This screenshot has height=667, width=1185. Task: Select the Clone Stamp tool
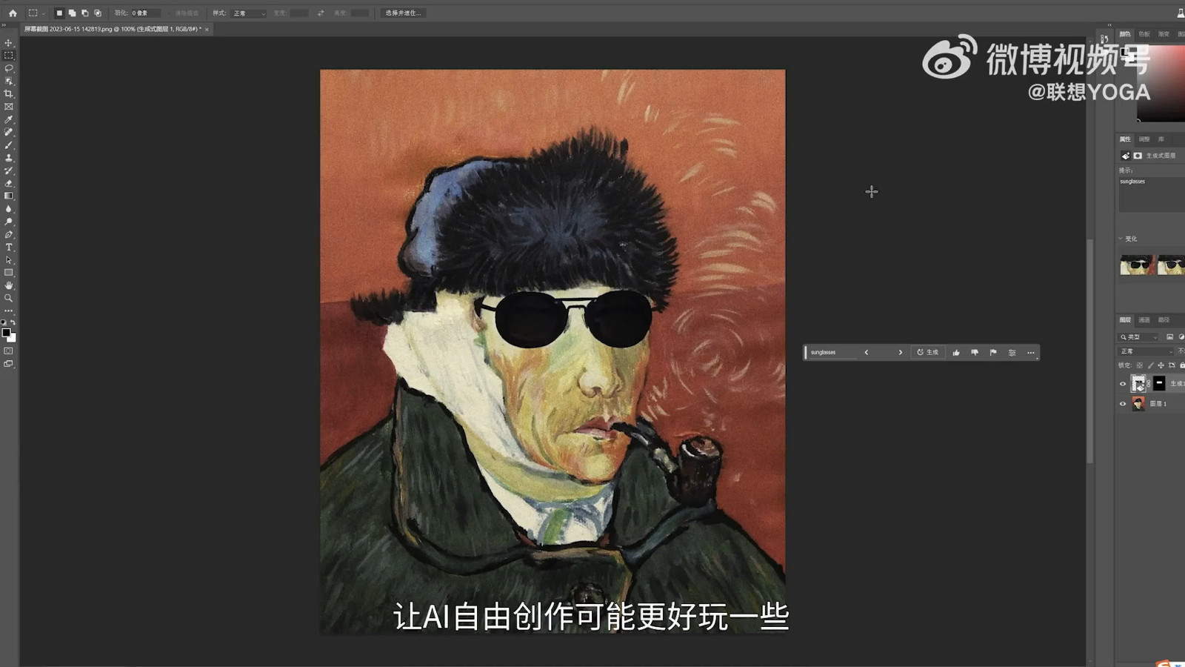[9, 158]
